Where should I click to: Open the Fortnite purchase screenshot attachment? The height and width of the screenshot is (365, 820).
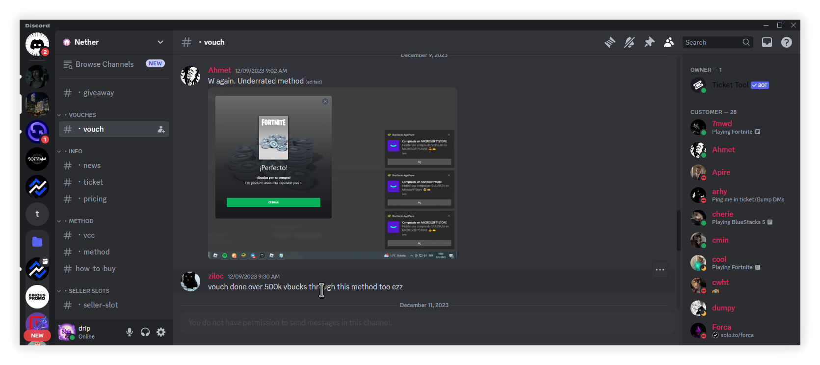tap(333, 173)
